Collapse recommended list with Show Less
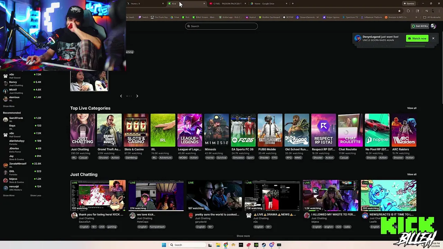The width and height of the screenshot is (443, 249). point(36,195)
